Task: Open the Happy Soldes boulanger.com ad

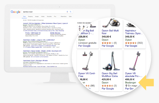Action: pos(42,51)
